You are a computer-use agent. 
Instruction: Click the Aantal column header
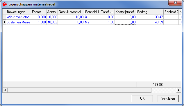point(52,12)
